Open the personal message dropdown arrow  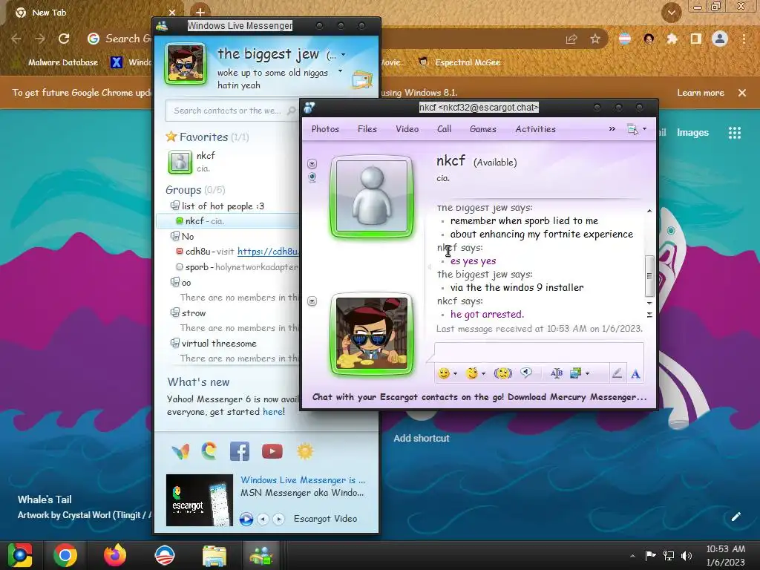pos(340,71)
